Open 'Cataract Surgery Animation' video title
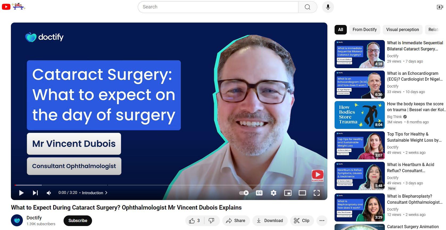 [413, 227]
